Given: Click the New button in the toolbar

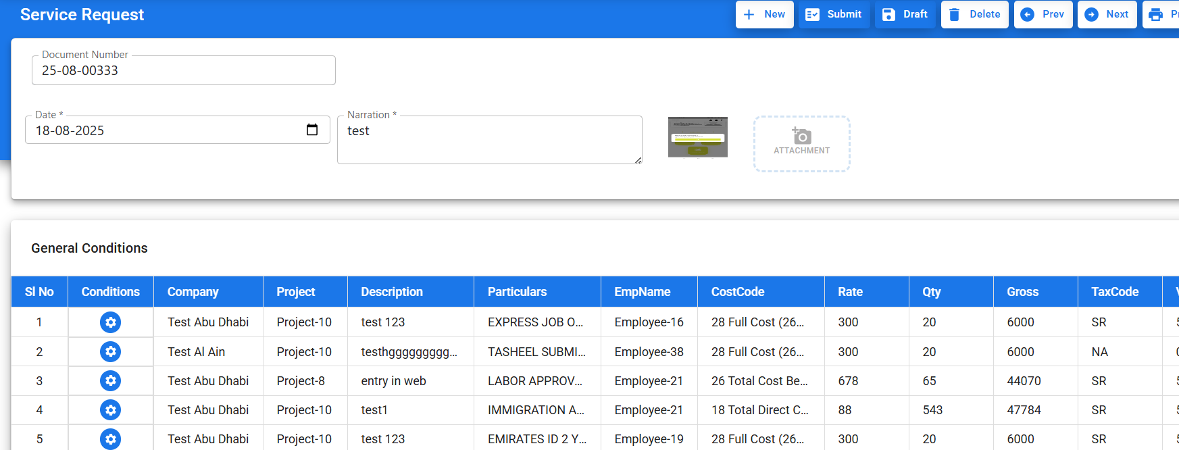Looking at the screenshot, I should [x=764, y=14].
